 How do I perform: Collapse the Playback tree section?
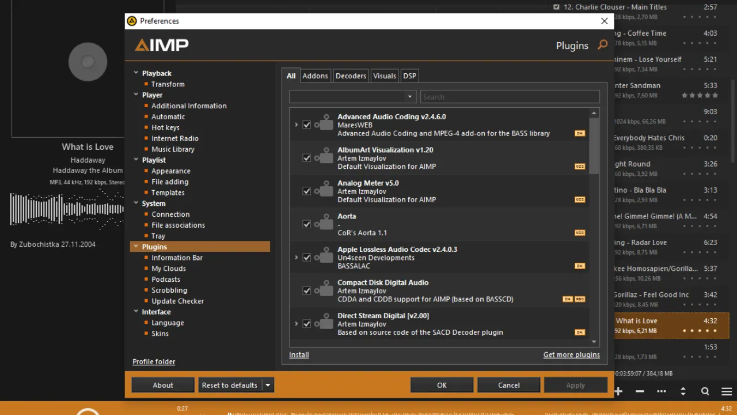[x=136, y=73]
